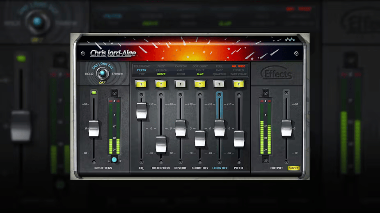Click the Effects logo badge
The height and width of the screenshot is (213, 380).
point(277,73)
